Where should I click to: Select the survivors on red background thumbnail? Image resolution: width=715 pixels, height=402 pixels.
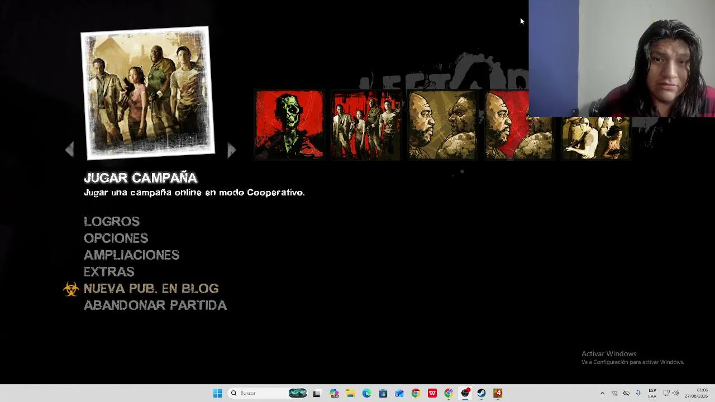tap(365, 125)
